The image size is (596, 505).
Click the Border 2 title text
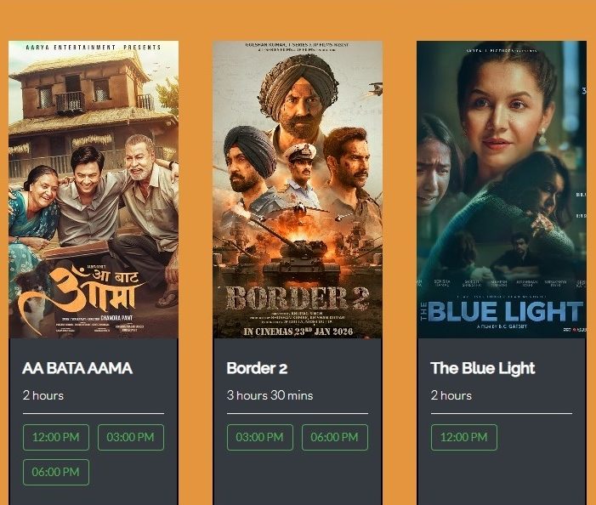click(x=257, y=368)
